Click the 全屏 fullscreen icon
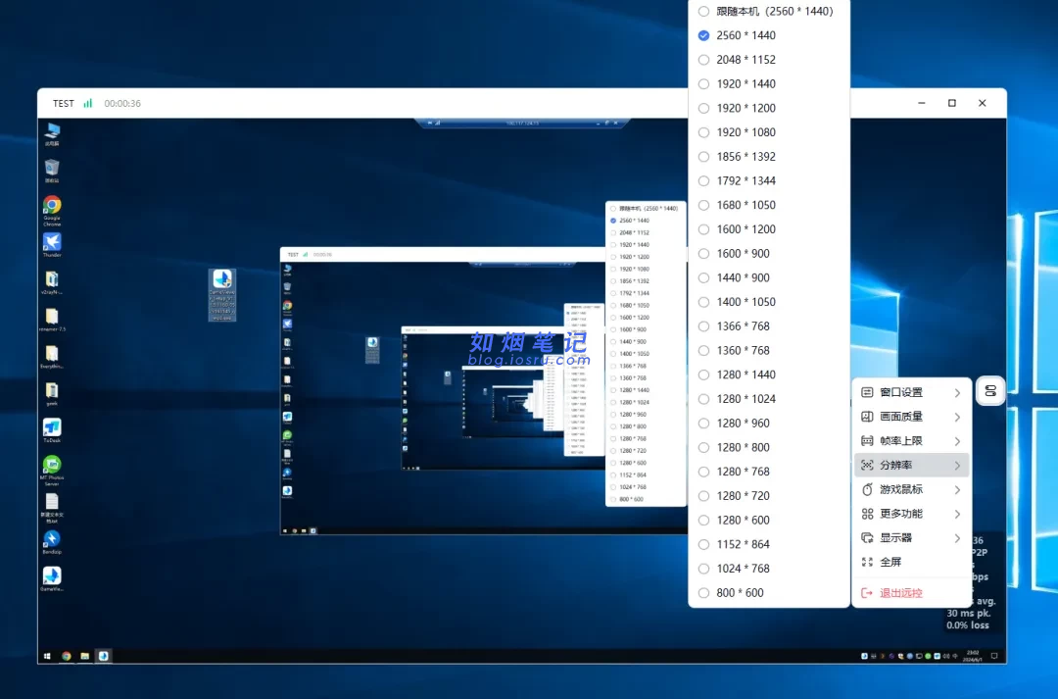Viewport: 1058px width, 699px height. coord(867,562)
